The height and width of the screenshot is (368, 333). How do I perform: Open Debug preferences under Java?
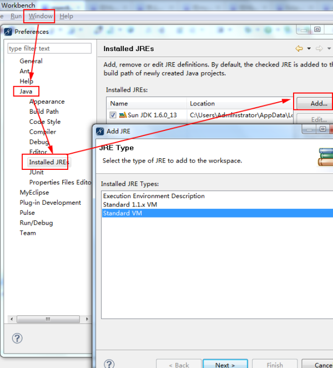click(39, 142)
